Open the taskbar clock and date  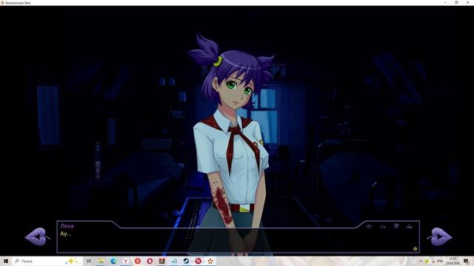453,261
